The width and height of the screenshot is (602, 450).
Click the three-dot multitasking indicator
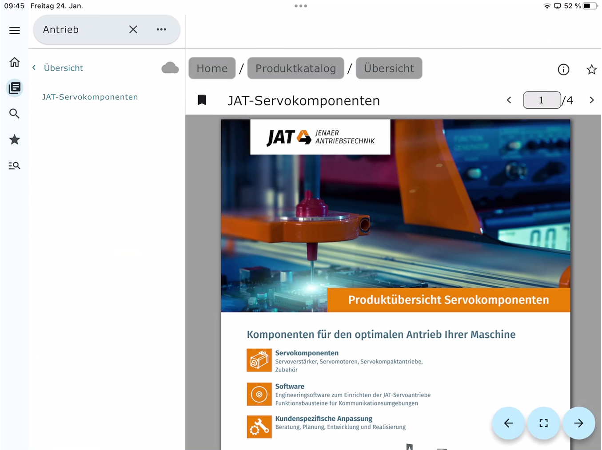(x=301, y=6)
